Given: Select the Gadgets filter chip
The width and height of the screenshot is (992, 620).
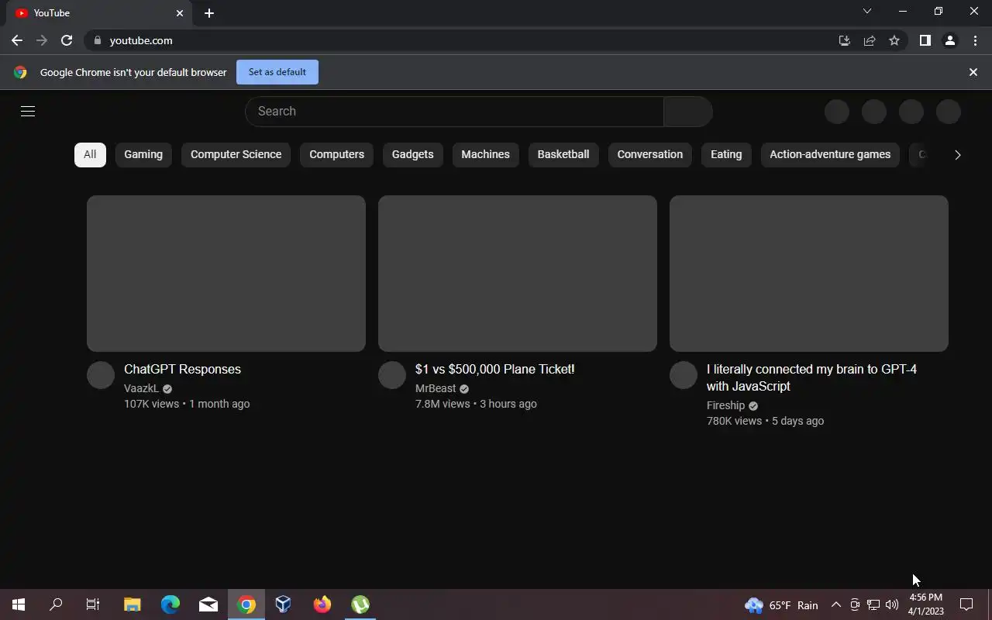Looking at the screenshot, I should (412, 154).
